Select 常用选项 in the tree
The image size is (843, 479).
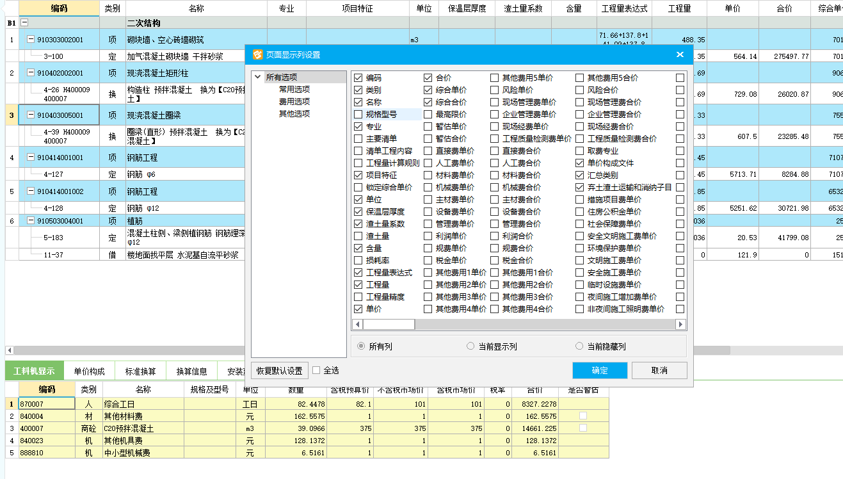tap(294, 90)
